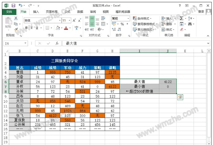The height and width of the screenshot is (145, 213).
Task: Click the 格式 Format cells button
Action: 168,30
